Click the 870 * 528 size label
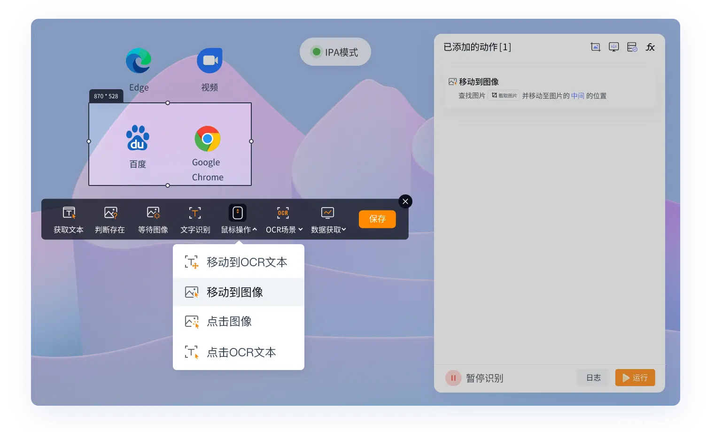 106,96
